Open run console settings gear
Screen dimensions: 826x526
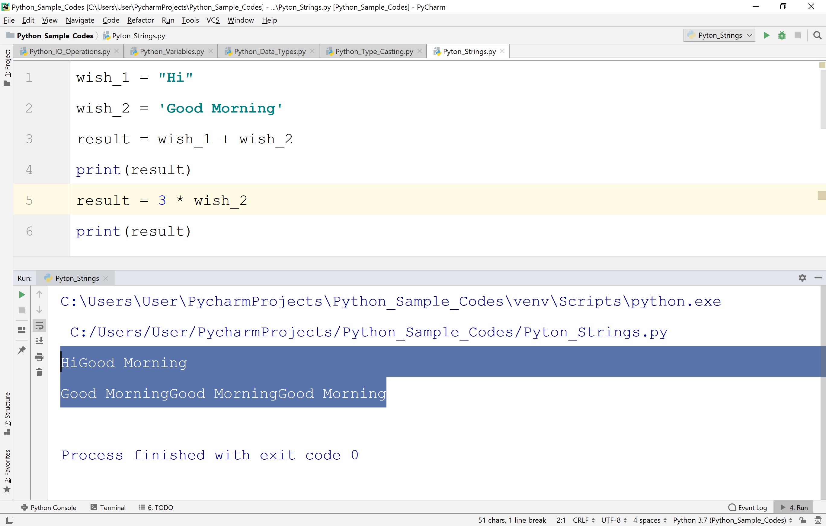[x=802, y=278]
